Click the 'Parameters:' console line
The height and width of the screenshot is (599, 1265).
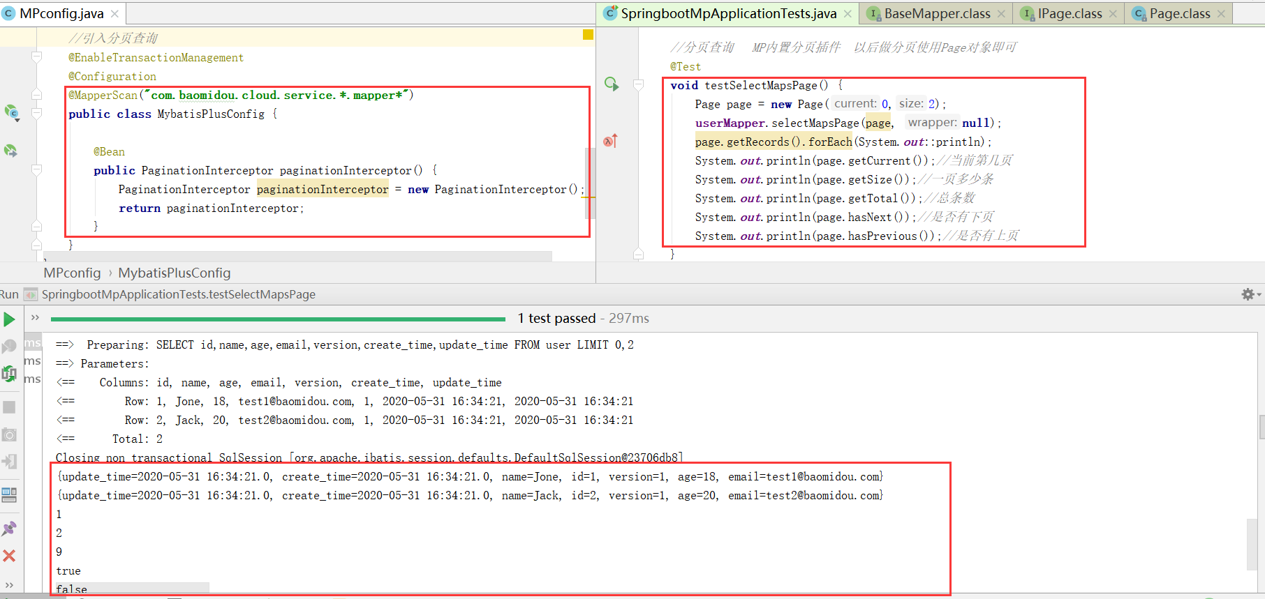point(103,363)
